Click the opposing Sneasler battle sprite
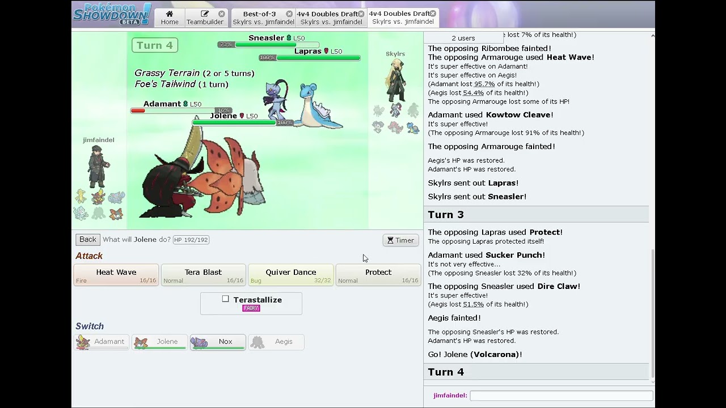This screenshot has width=726, height=408. 276,100
